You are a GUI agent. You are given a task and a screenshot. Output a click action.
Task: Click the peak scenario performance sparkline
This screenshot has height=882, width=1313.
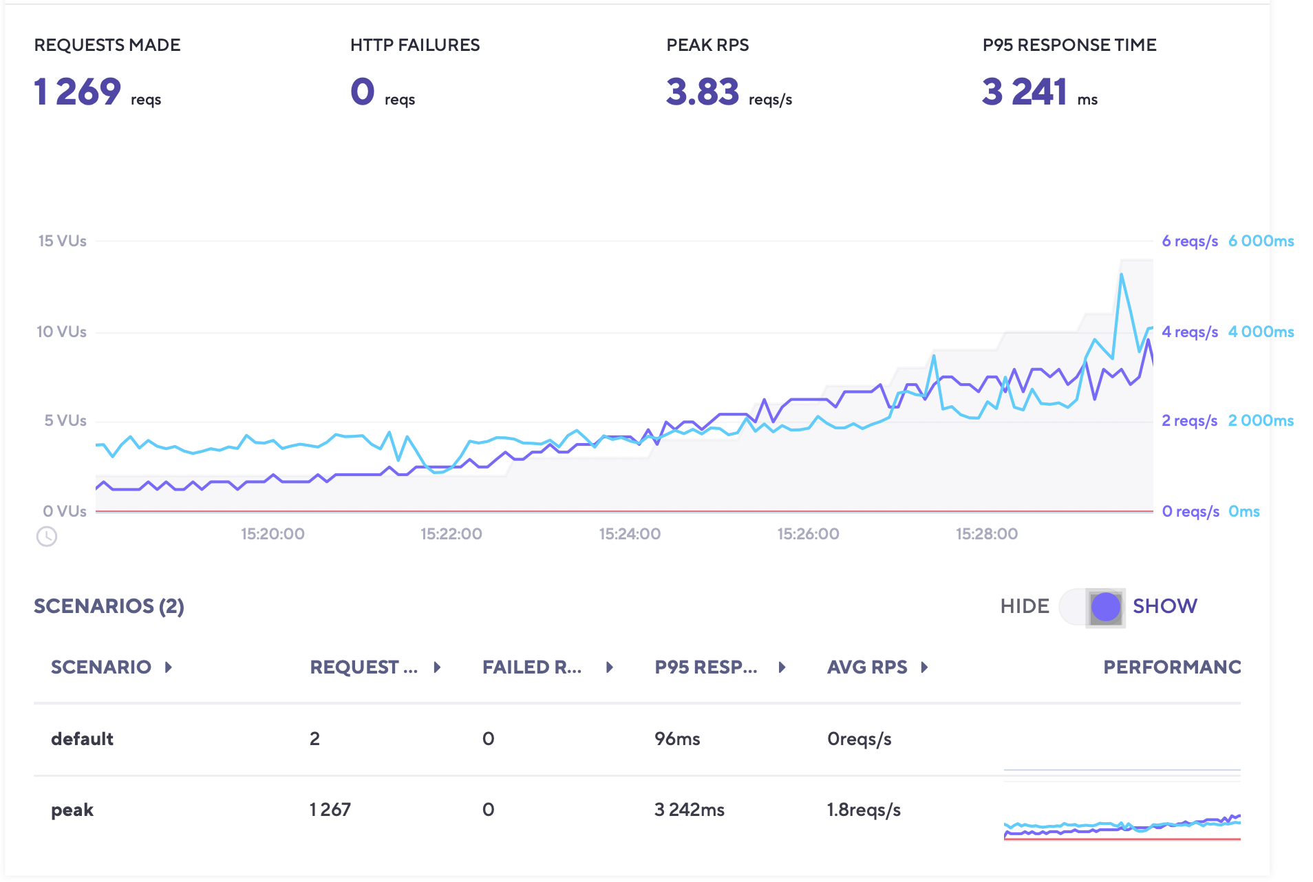point(1122,824)
